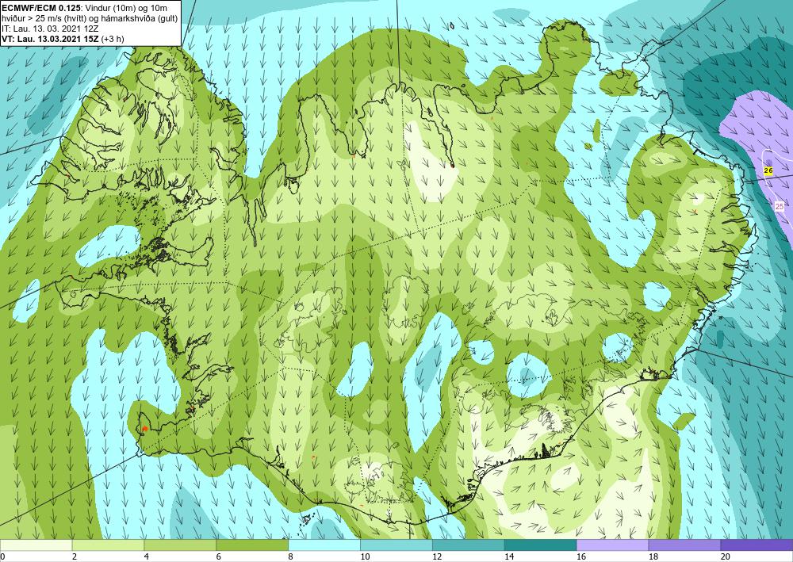Click the '10' scale label
Screen dimensions: 793x562
click(365, 557)
